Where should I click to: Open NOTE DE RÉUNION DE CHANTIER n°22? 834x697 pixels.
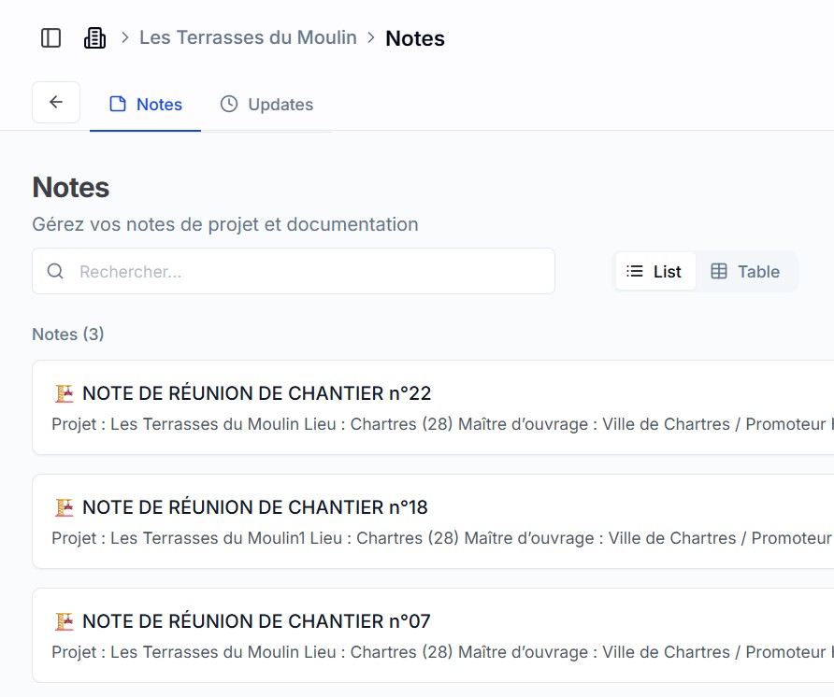(x=256, y=393)
